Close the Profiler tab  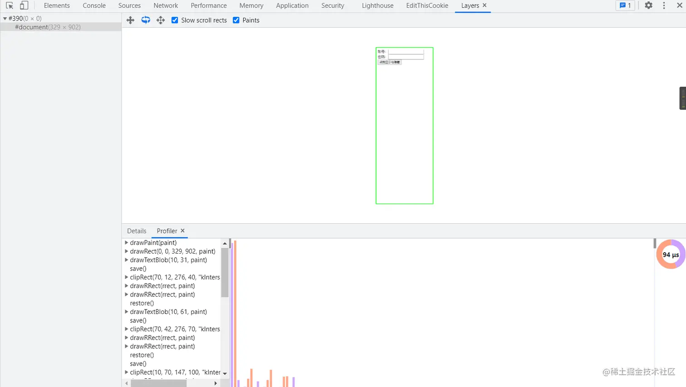183,231
